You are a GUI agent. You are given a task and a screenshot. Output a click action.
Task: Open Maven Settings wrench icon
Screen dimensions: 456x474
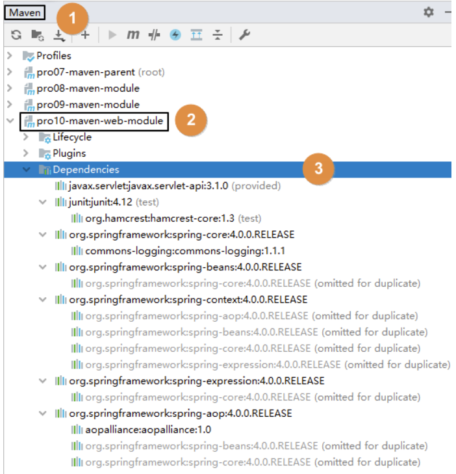(x=245, y=35)
